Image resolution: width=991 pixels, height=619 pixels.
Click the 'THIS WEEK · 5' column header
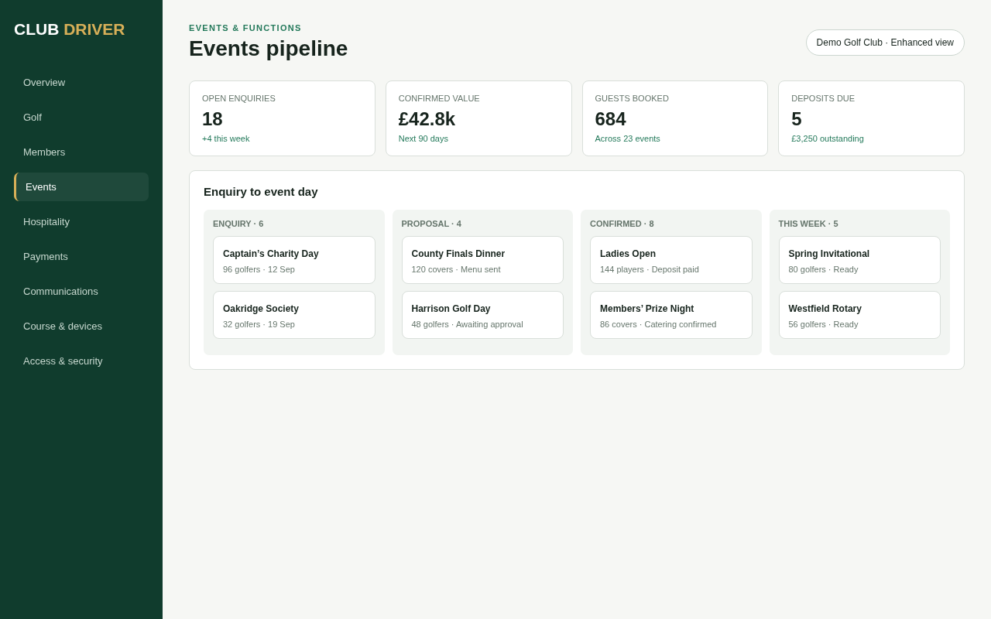pos(808,224)
